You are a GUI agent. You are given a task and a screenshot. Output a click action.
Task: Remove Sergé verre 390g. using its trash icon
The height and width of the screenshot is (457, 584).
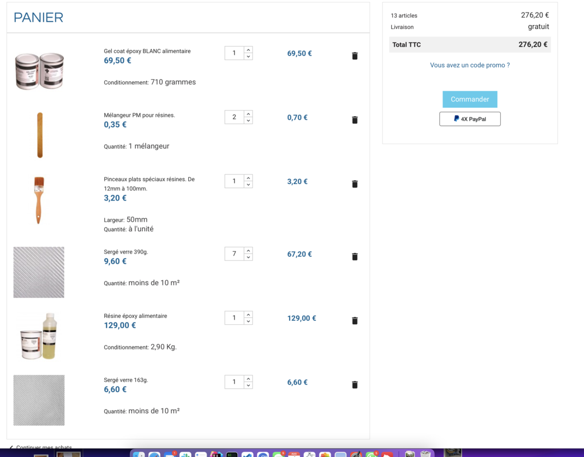click(355, 256)
